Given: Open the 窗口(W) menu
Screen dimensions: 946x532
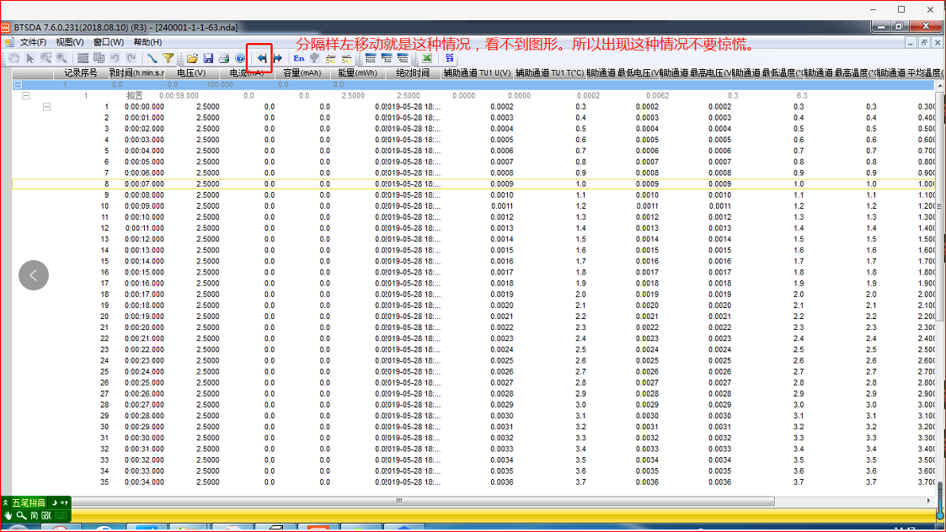Looking at the screenshot, I should click(x=109, y=42).
